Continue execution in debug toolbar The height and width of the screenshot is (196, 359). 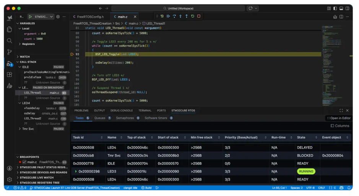tap(168, 16)
